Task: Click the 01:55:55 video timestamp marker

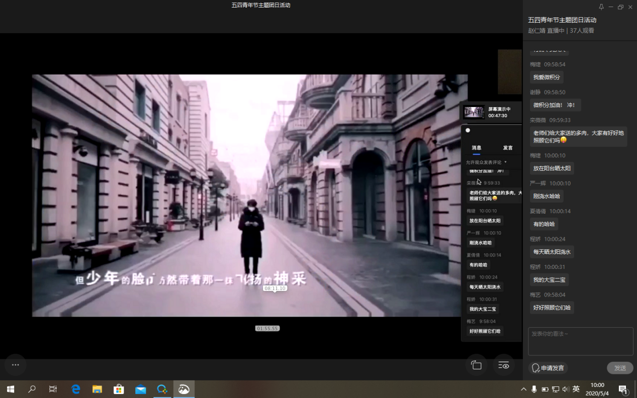Action: [x=267, y=328]
